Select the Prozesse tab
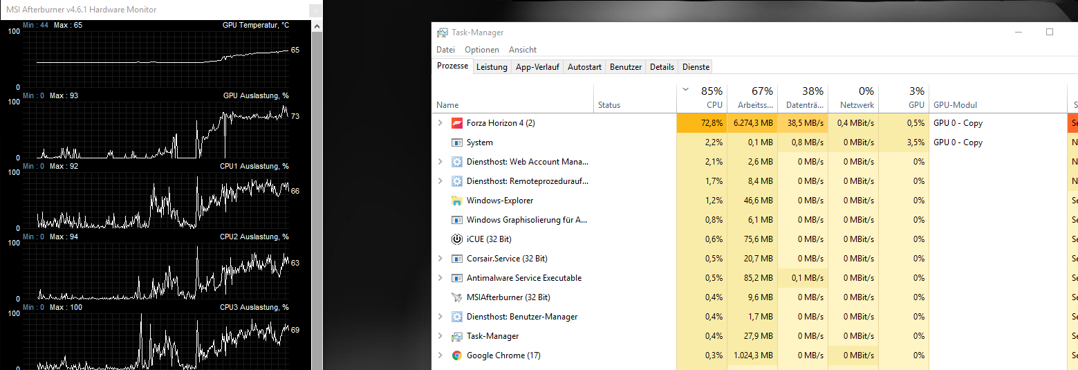The width and height of the screenshot is (1078, 370). (452, 66)
